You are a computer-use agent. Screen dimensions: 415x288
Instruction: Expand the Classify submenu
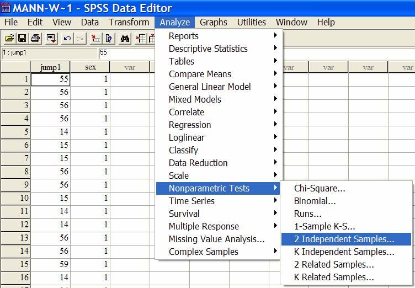[x=218, y=150]
